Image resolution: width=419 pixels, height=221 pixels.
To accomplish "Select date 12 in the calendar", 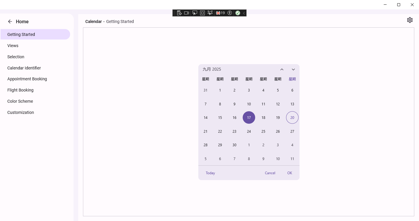I will [x=278, y=104].
